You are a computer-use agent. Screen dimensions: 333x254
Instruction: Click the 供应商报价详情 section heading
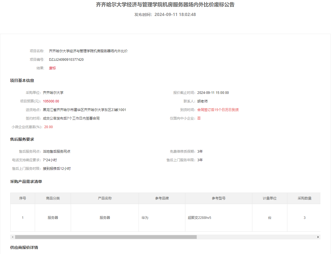tap(24, 247)
